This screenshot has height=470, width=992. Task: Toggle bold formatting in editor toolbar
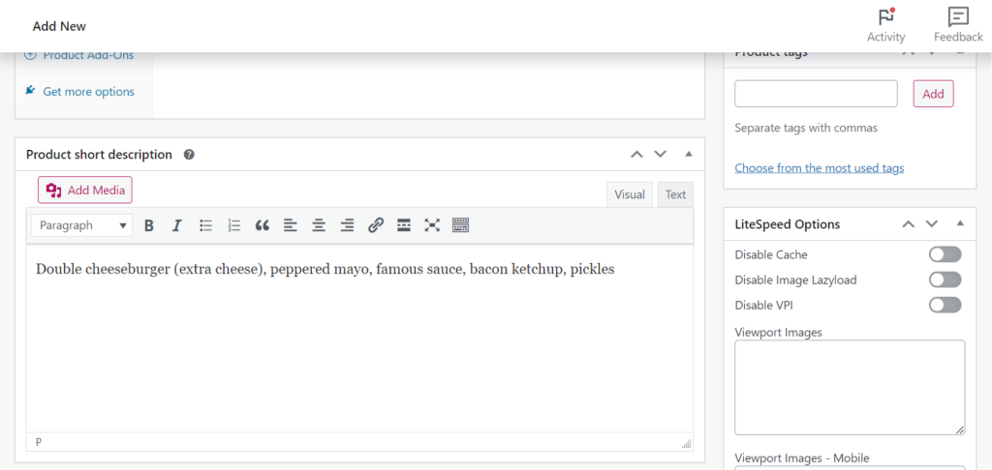[149, 225]
